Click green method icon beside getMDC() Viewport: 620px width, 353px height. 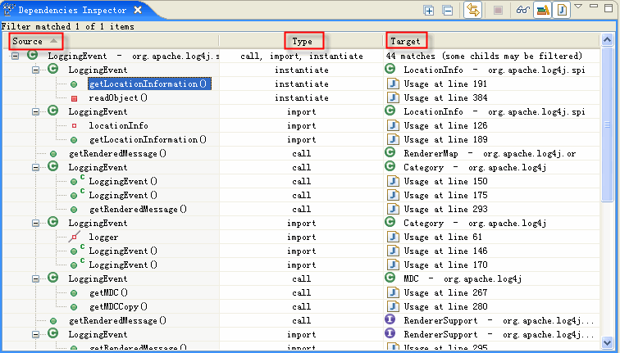point(74,293)
